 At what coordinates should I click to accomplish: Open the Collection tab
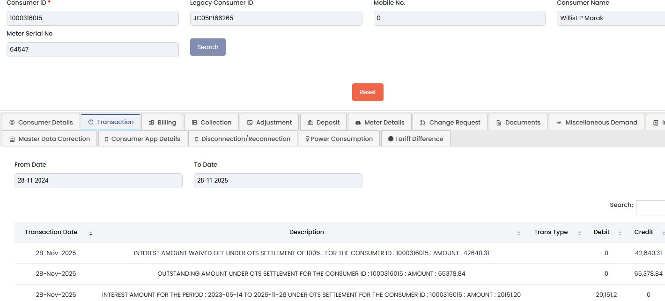(211, 122)
